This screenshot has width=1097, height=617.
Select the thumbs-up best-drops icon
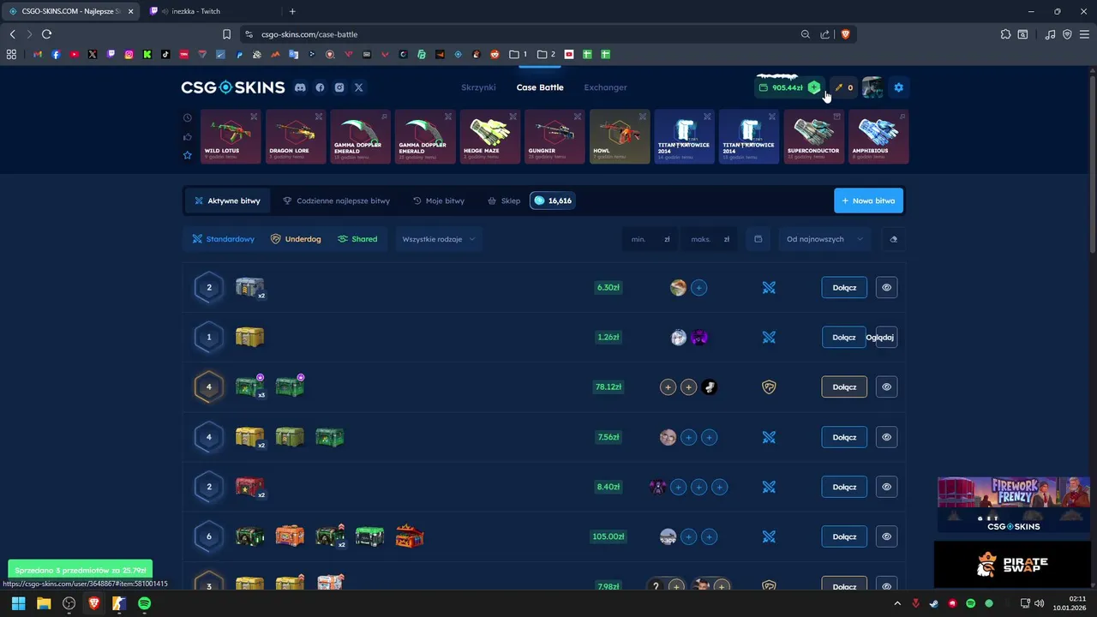coord(188,136)
